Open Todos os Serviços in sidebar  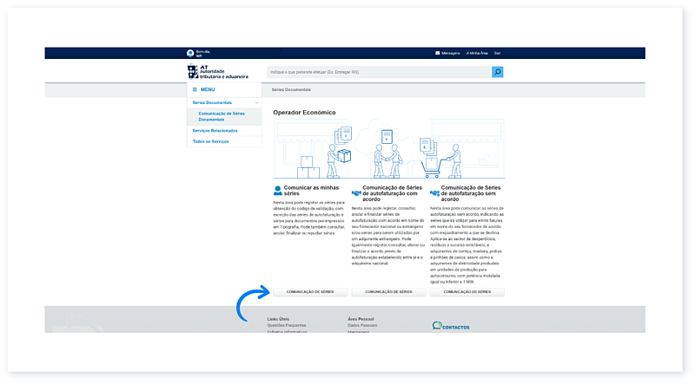coord(210,141)
